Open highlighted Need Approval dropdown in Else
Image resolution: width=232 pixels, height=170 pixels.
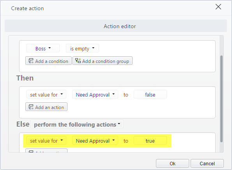pyautogui.click(x=95, y=140)
